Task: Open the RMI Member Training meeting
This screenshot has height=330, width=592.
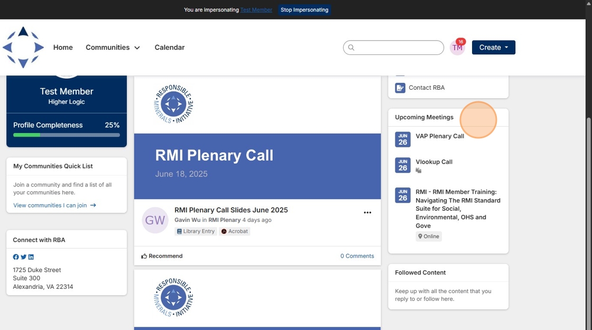Action: (458, 209)
